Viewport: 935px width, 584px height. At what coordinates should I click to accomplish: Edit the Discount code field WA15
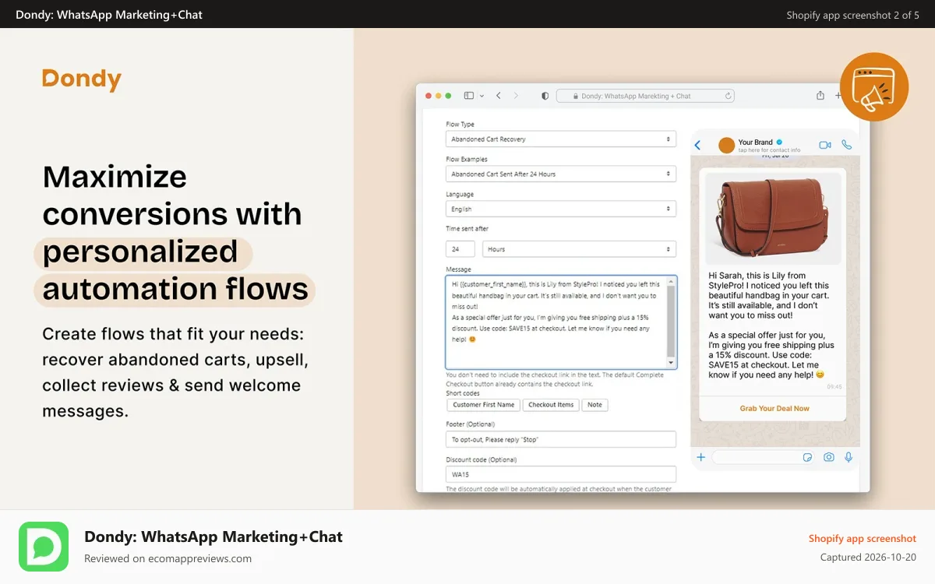click(x=561, y=474)
